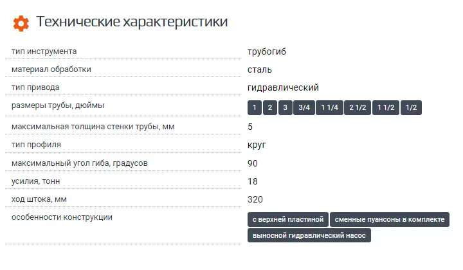Select the "2" inch pipe size tag

271,108
